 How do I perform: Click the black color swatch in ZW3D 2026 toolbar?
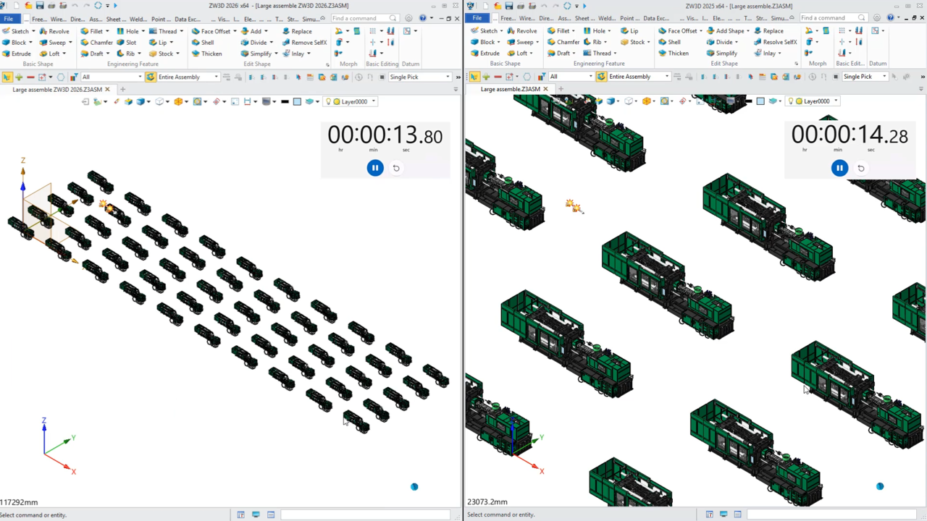[x=285, y=102]
